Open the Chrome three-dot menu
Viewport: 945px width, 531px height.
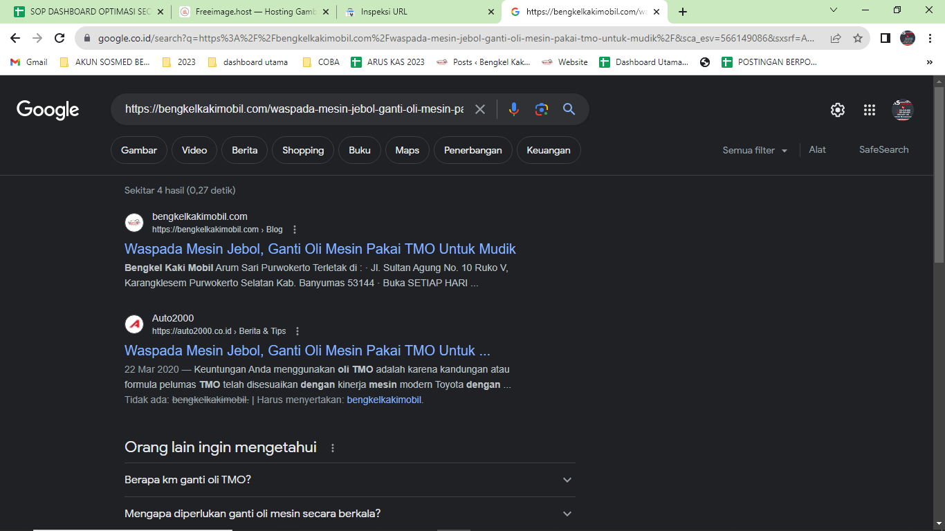930,39
